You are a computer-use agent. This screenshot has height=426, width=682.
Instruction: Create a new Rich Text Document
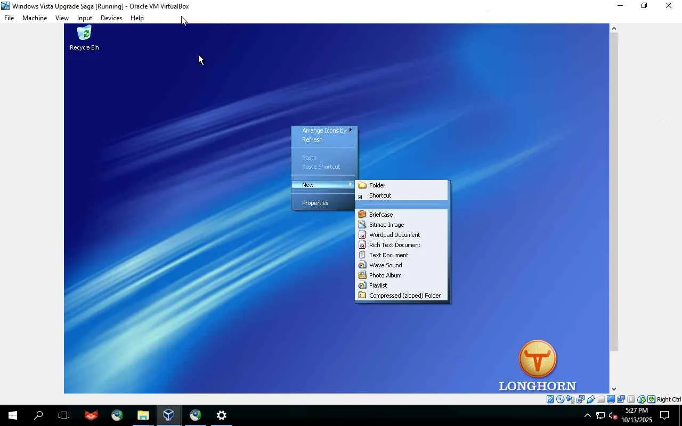pyautogui.click(x=402, y=245)
